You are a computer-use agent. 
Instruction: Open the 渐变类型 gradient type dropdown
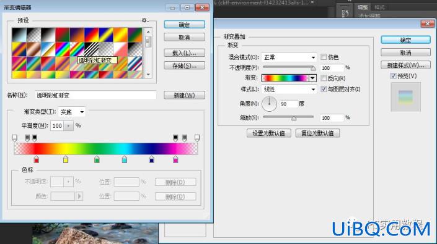[x=72, y=112]
